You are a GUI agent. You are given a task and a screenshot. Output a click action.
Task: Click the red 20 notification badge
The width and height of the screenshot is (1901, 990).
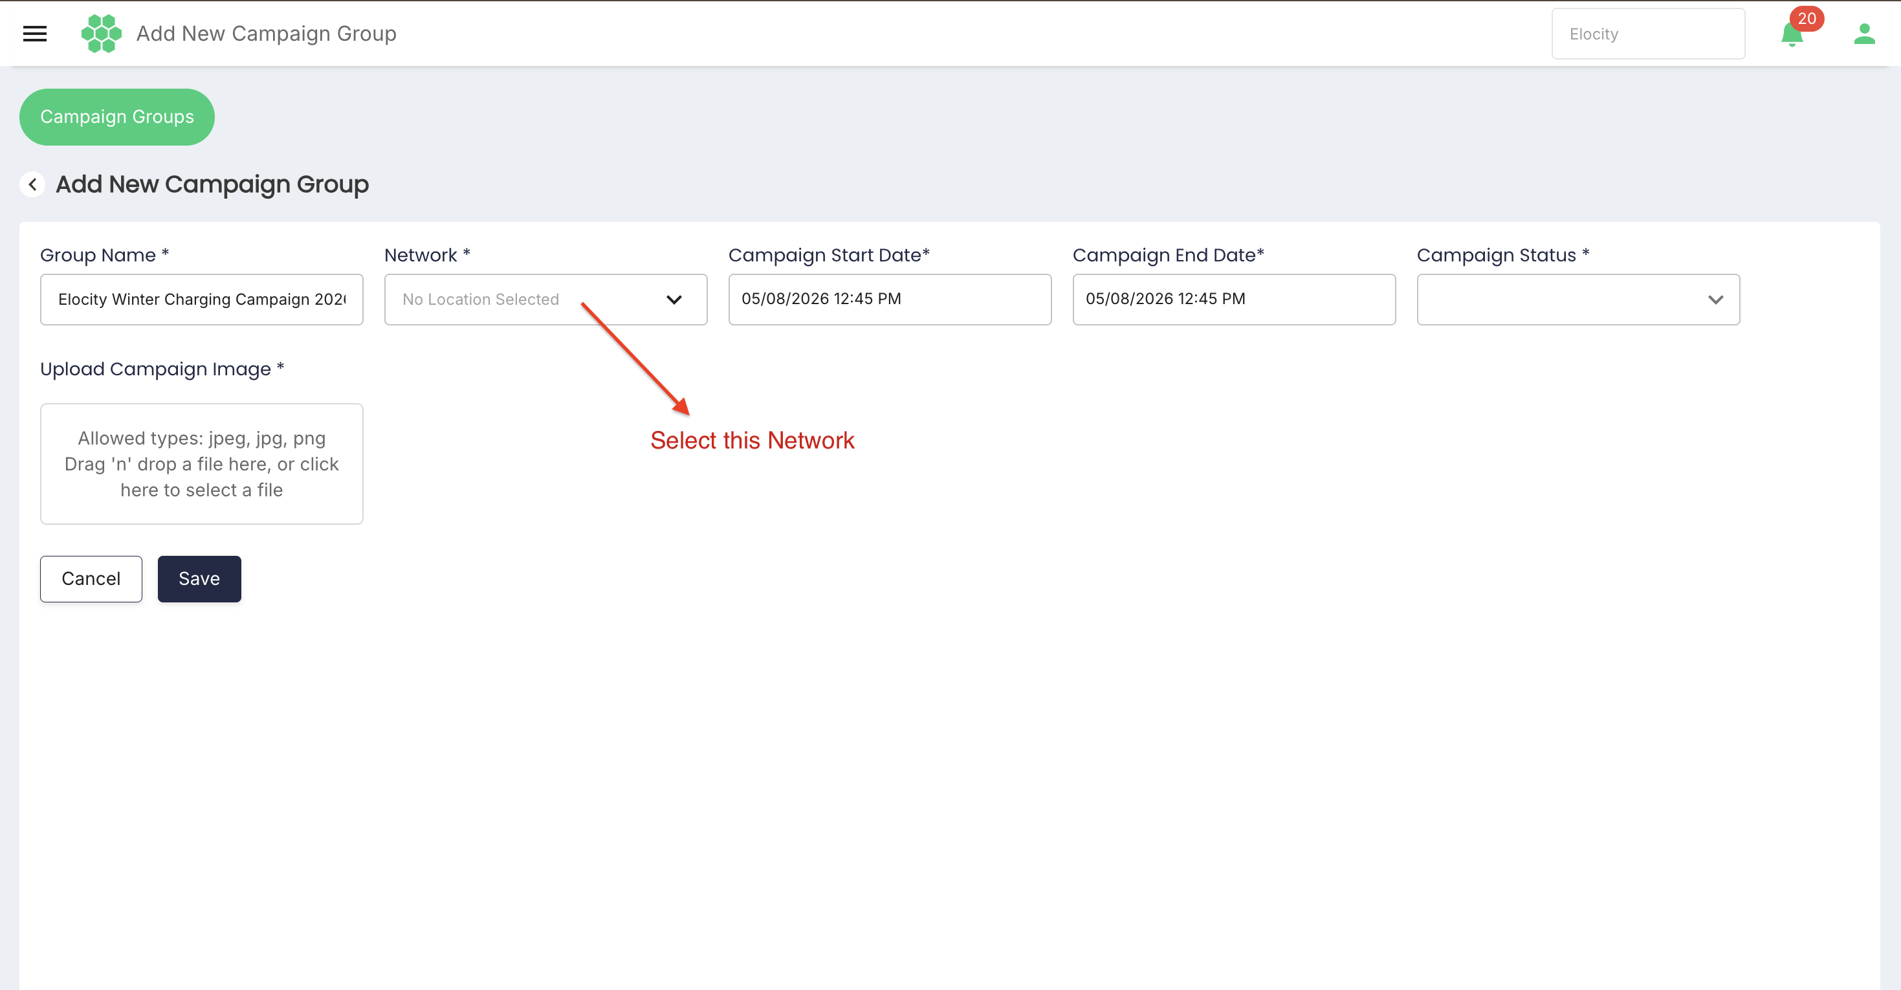pos(1807,19)
